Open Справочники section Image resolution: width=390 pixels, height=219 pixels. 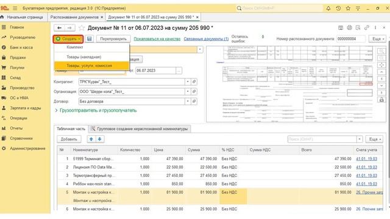21,138
